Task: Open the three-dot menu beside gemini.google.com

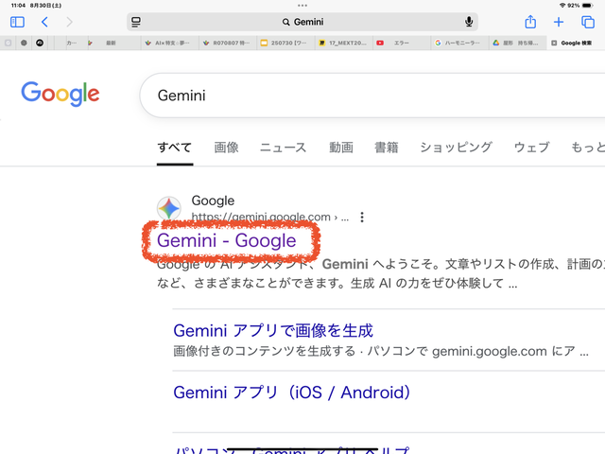Action: (362, 218)
